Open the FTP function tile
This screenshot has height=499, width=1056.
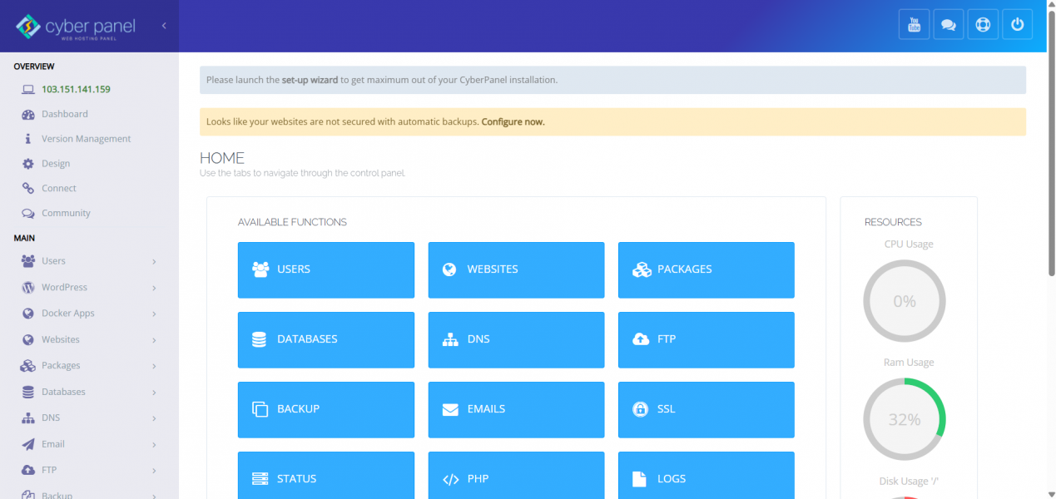(x=706, y=339)
